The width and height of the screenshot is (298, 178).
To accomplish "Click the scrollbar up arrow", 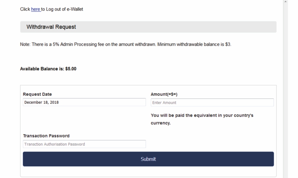I will (x=285, y=2).
